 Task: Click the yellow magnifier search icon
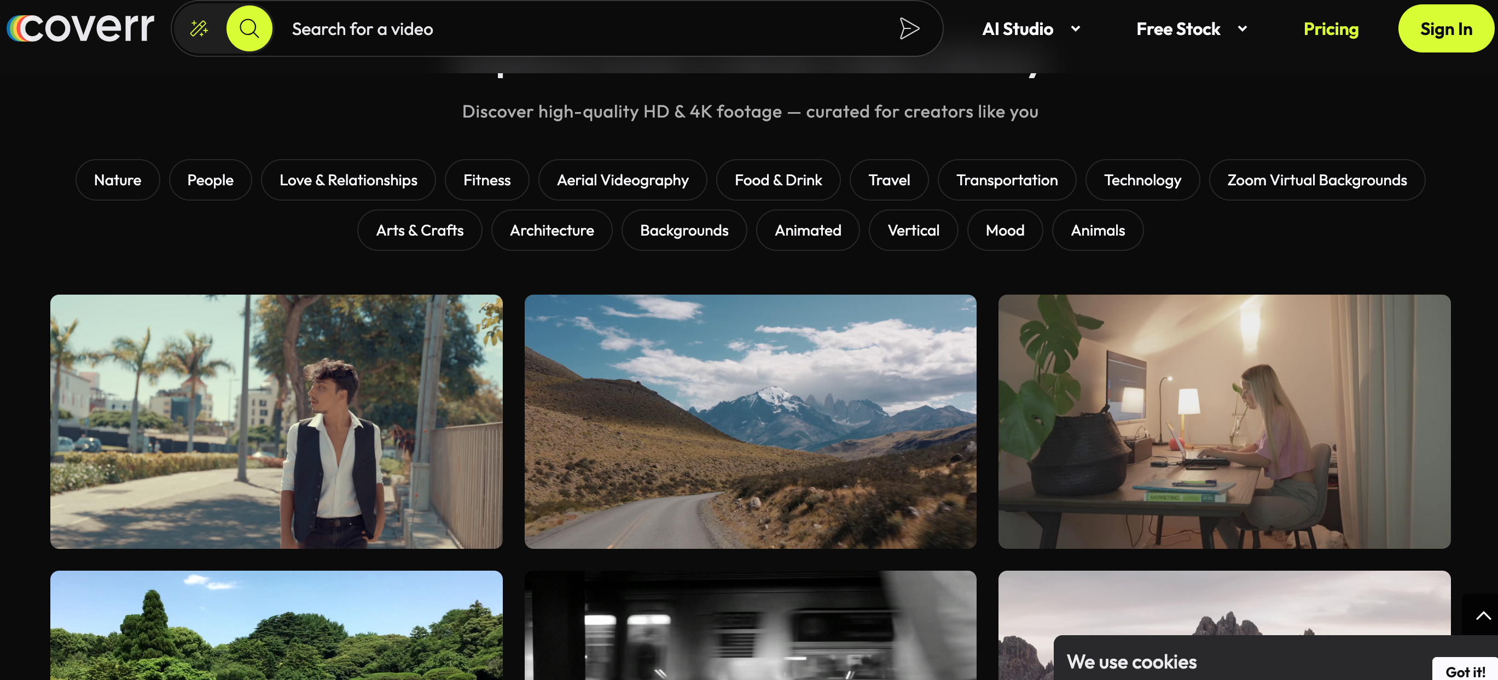coord(249,28)
